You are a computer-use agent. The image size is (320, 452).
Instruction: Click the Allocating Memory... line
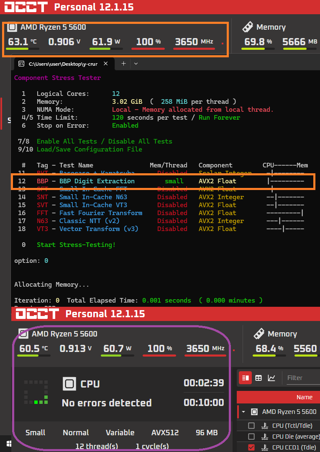pyautogui.click(x=51, y=285)
